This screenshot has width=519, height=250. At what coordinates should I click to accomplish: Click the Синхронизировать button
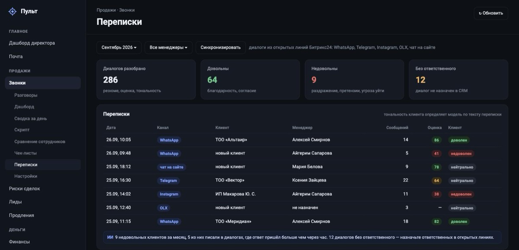coord(221,47)
